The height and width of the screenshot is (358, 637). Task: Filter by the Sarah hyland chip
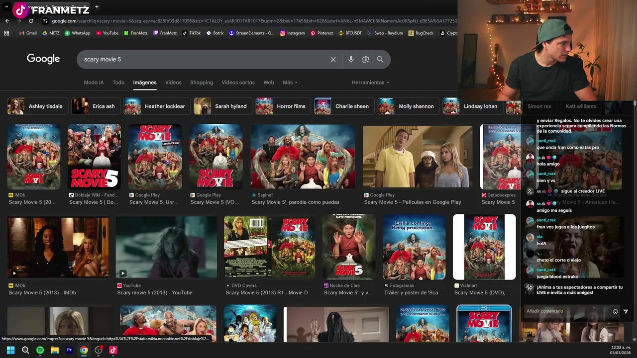222,106
